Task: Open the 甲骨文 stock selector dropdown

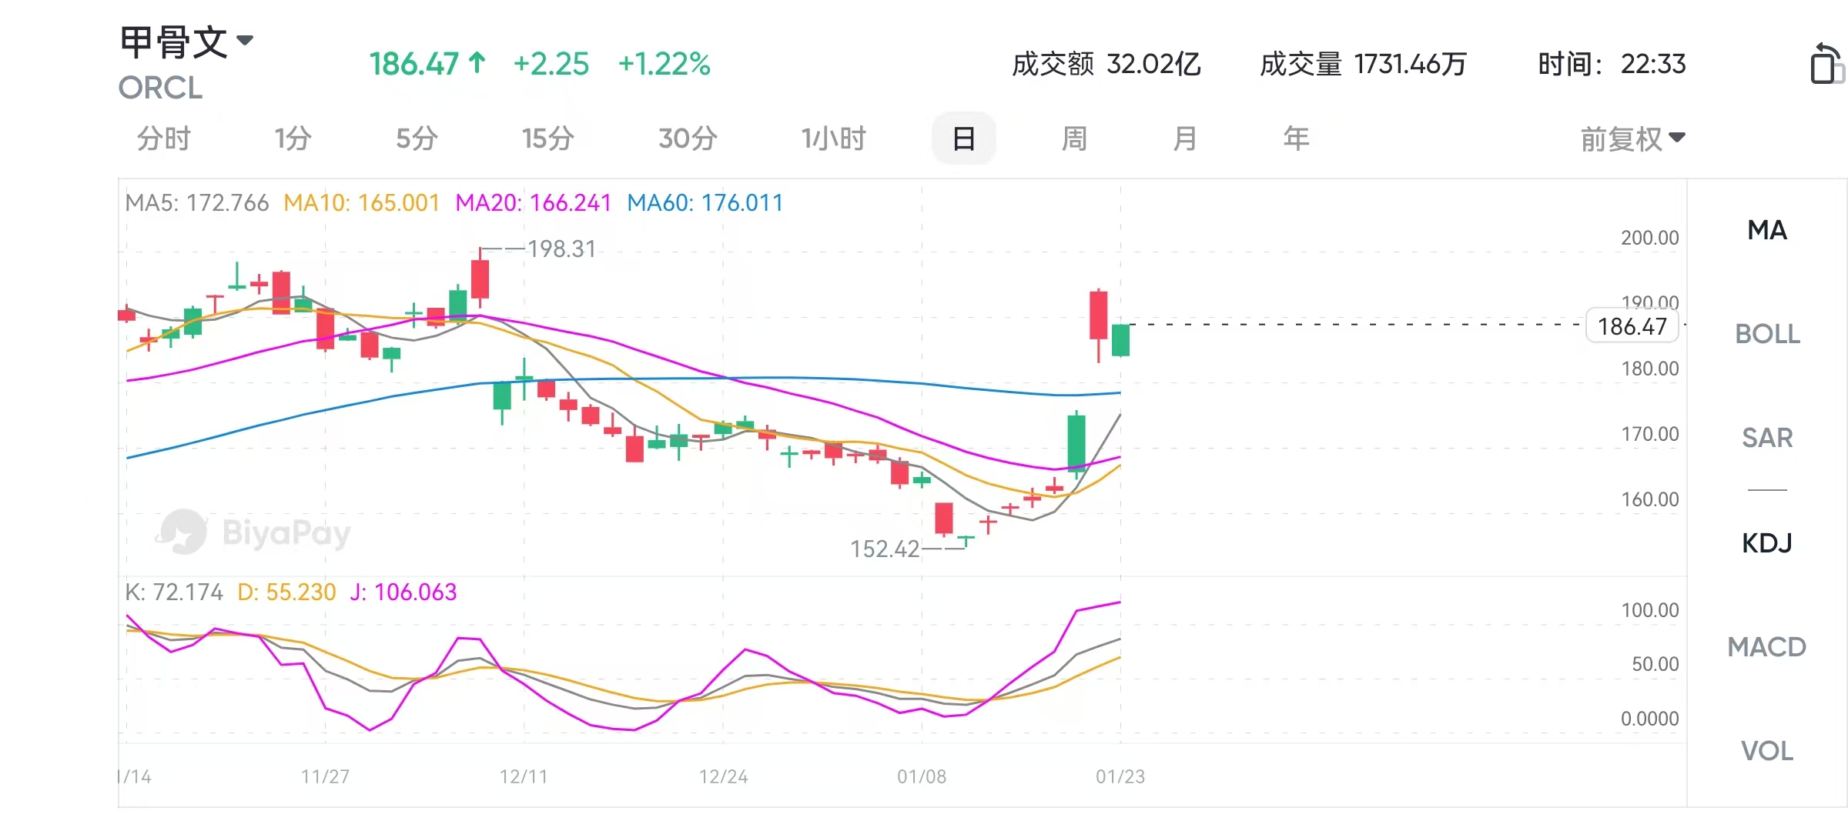Action: tap(245, 41)
